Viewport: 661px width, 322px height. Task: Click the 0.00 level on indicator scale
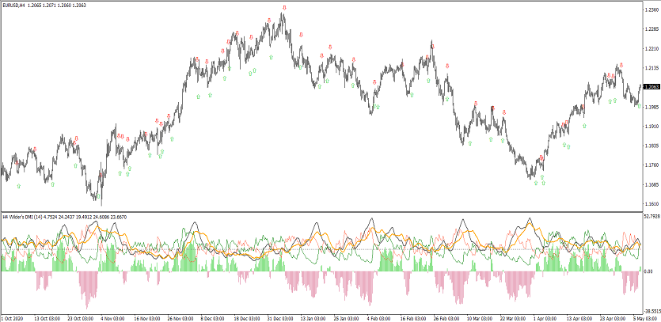tap(649, 271)
